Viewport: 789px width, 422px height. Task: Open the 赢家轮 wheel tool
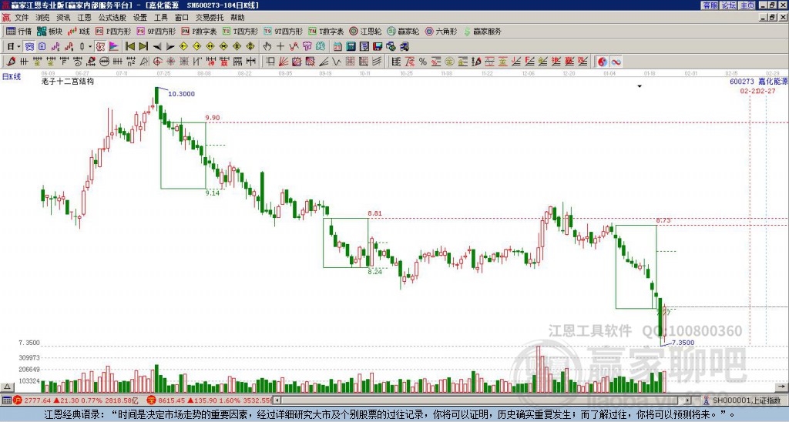tap(403, 31)
